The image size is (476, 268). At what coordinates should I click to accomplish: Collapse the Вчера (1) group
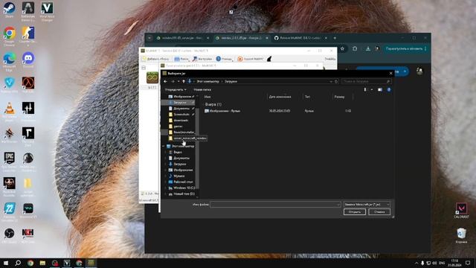tap(203, 104)
